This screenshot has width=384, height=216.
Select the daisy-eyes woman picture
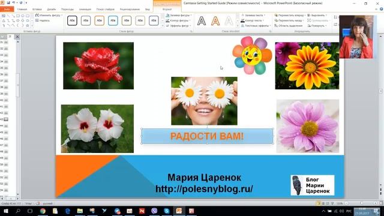(x=204, y=101)
